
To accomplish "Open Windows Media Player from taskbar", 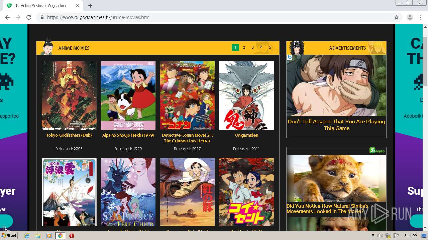I will 49,236.
